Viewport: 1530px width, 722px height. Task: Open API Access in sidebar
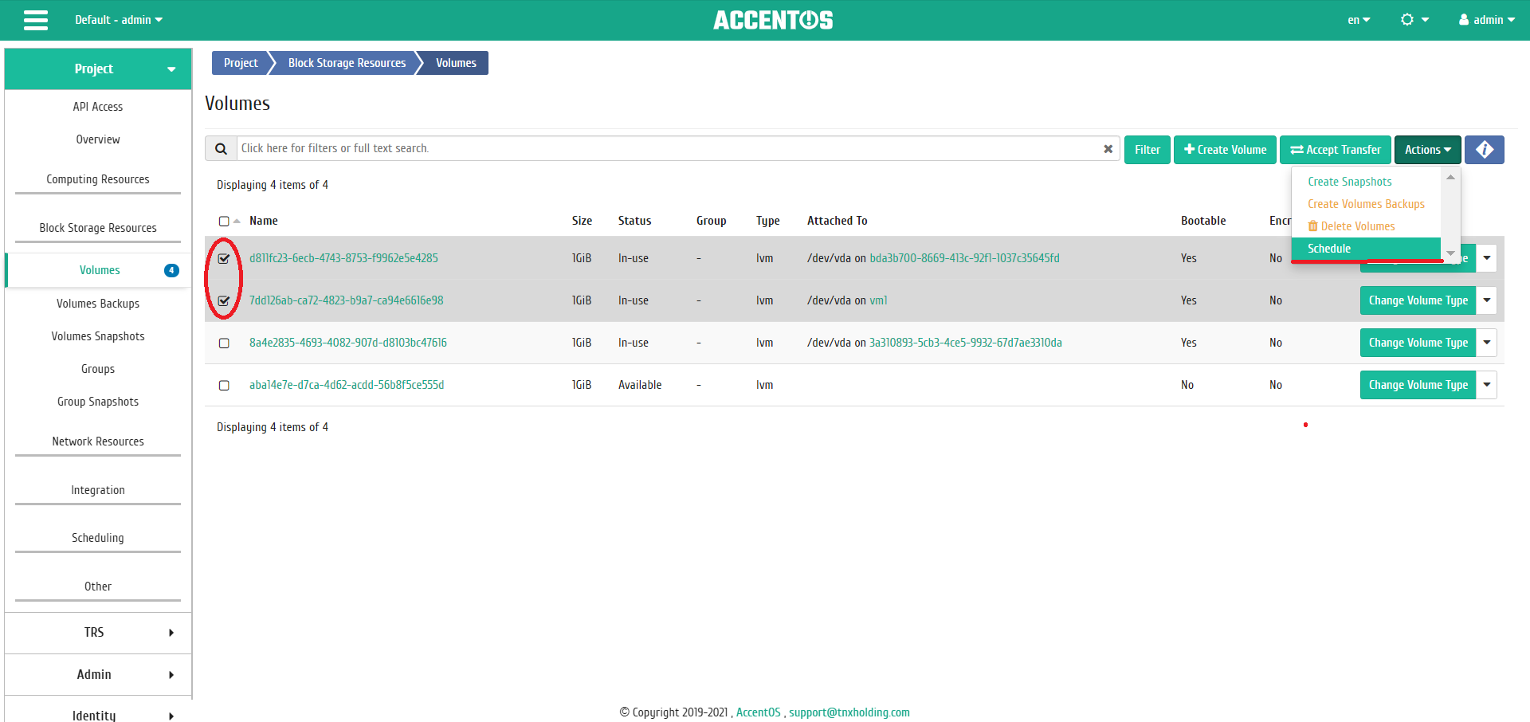point(98,107)
